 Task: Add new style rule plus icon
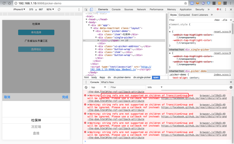[x=231, y=20]
